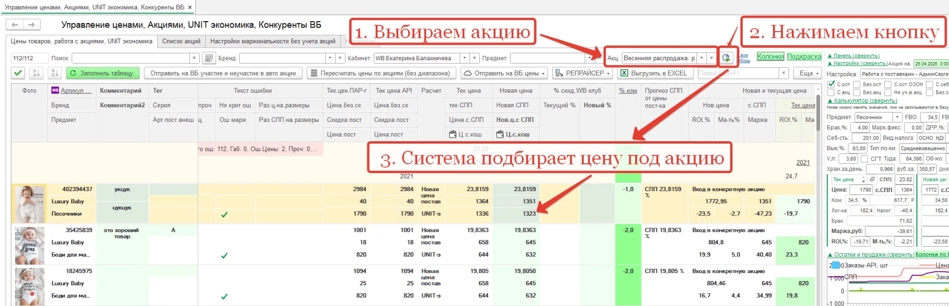949x306 pixels.
Task: Open the РЕПРАЙСЕР dropdown button
Action: click(x=582, y=73)
